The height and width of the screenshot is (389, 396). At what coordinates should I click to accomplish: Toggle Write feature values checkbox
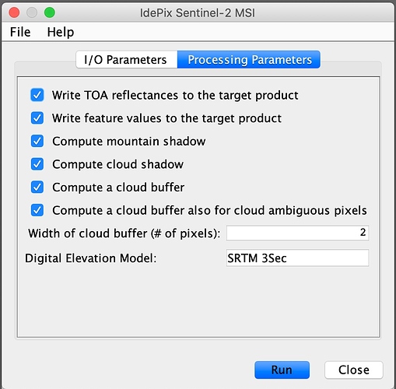coord(37,118)
